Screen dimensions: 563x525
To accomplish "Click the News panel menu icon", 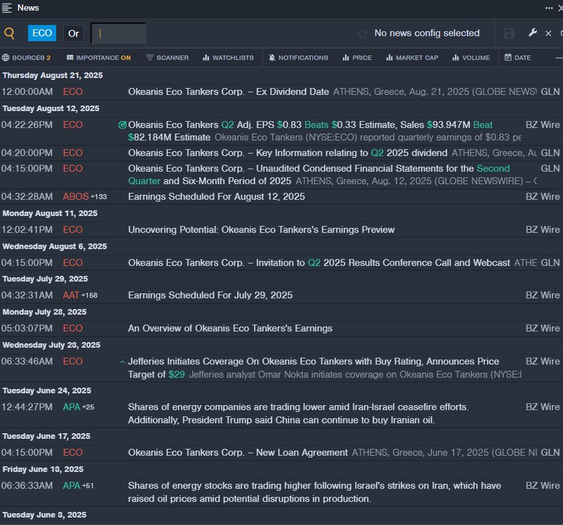I will click(7, 8).
